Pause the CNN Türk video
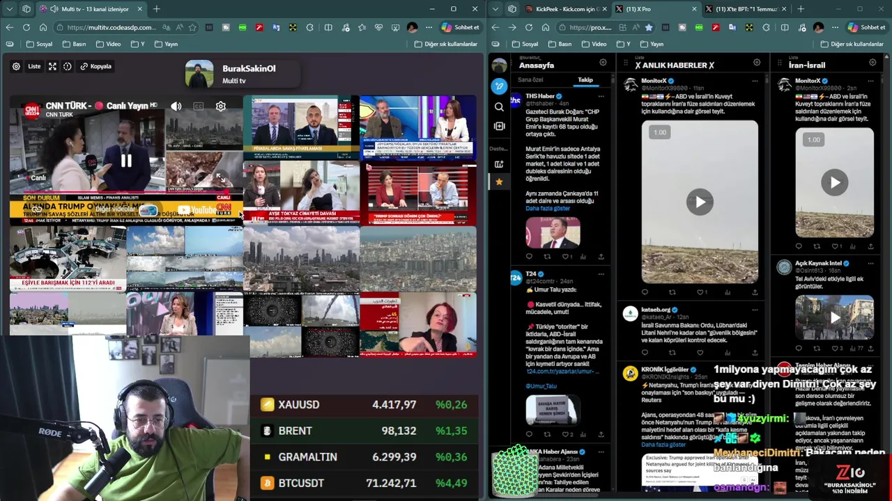The width and height of the screenshot is (892, 501). click(x=126, y=161)
